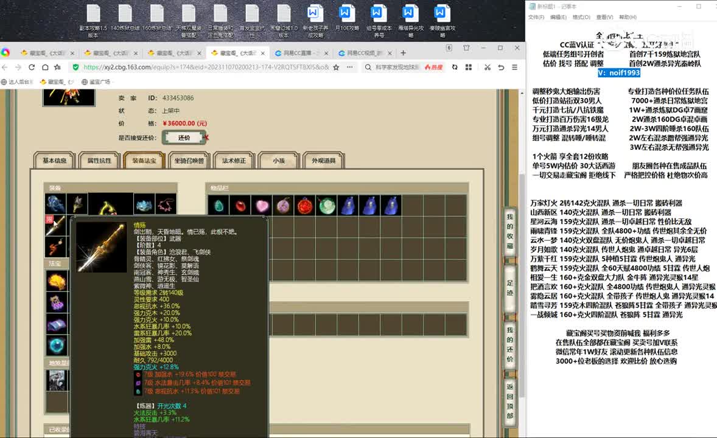This screenshot has width=717, height=438.
Task: Open the browser extensions grid icon
Action: click(x=468, y=67)
